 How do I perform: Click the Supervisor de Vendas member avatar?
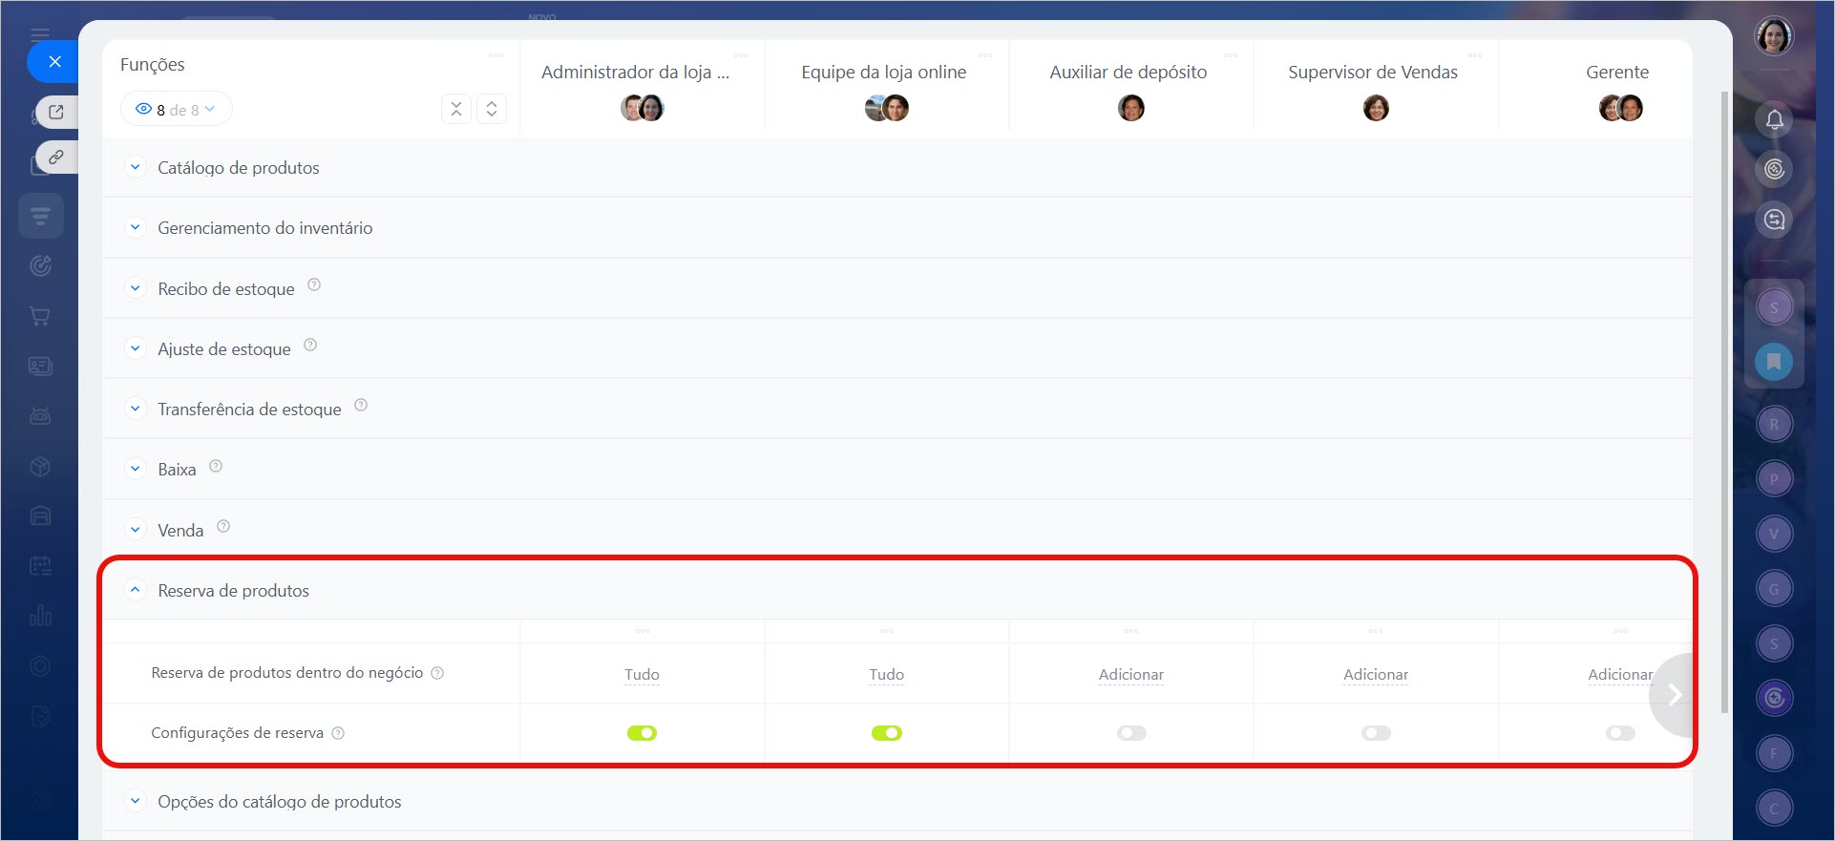point(1376,108)
